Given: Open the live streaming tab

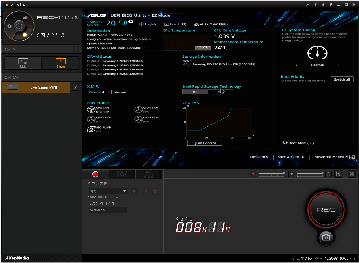Looking at the screenshot, I should click(x=122, y=174).
